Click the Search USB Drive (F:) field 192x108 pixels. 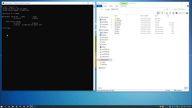pyautogui.click(x=179, y=9)
